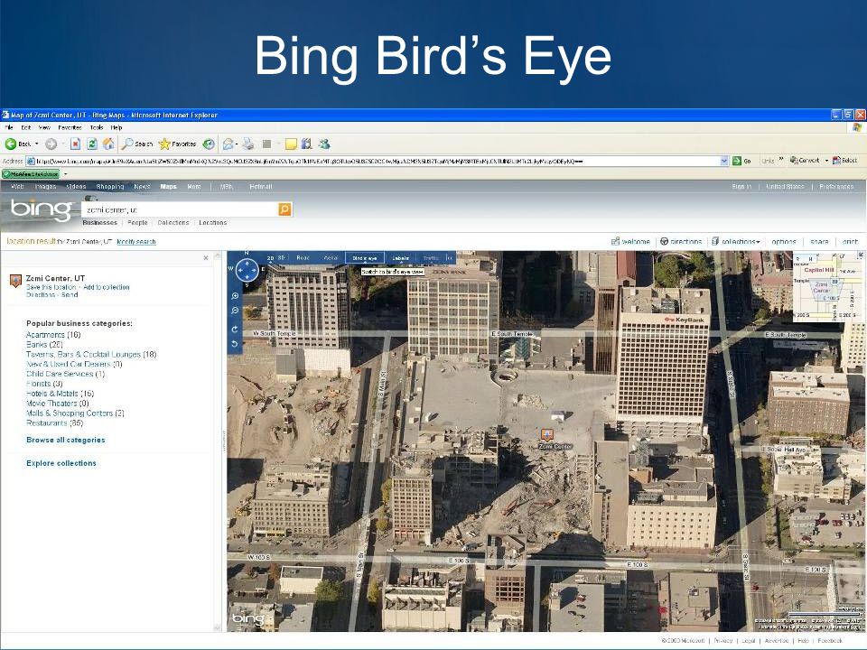Rotate the map view counterclockwise

coord(235,344)
